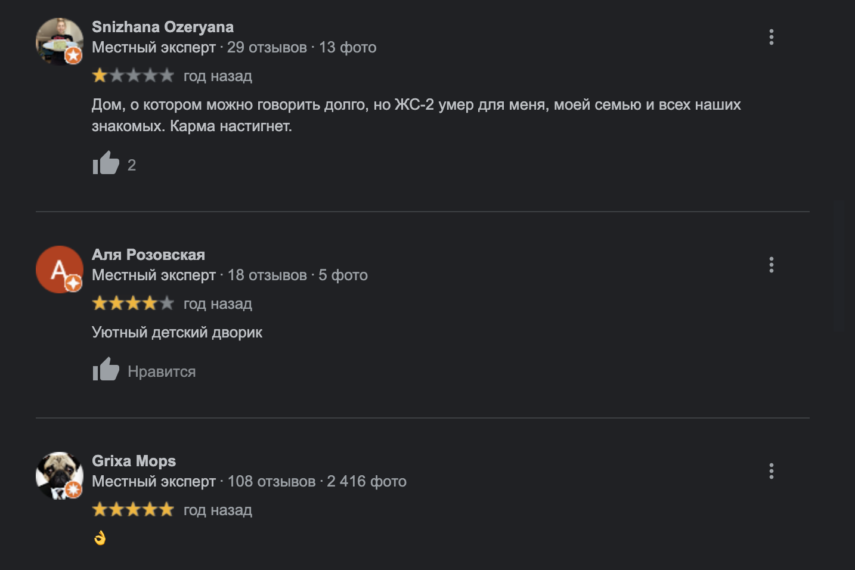This screenshot has height=570, width=855.
Task: Click the OK hand emoji review
Action: 100,538
